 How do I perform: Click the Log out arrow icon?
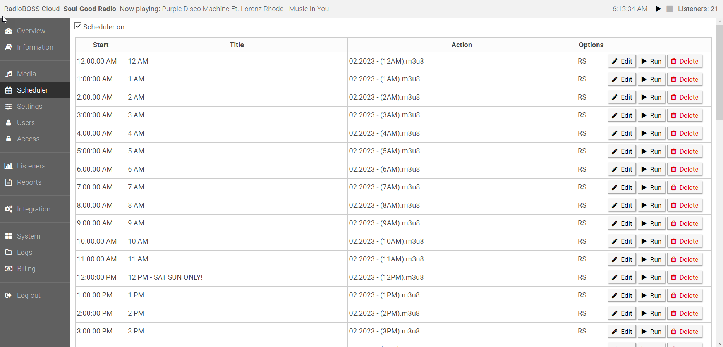click(x=9, y=295)
